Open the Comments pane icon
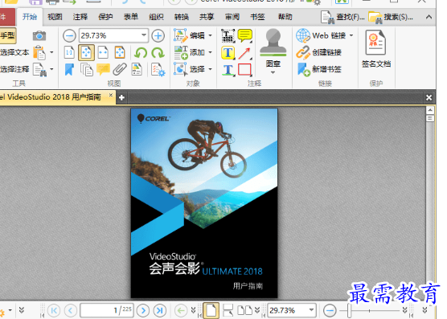This screenshot has width=447, height=319. [103, 69]
